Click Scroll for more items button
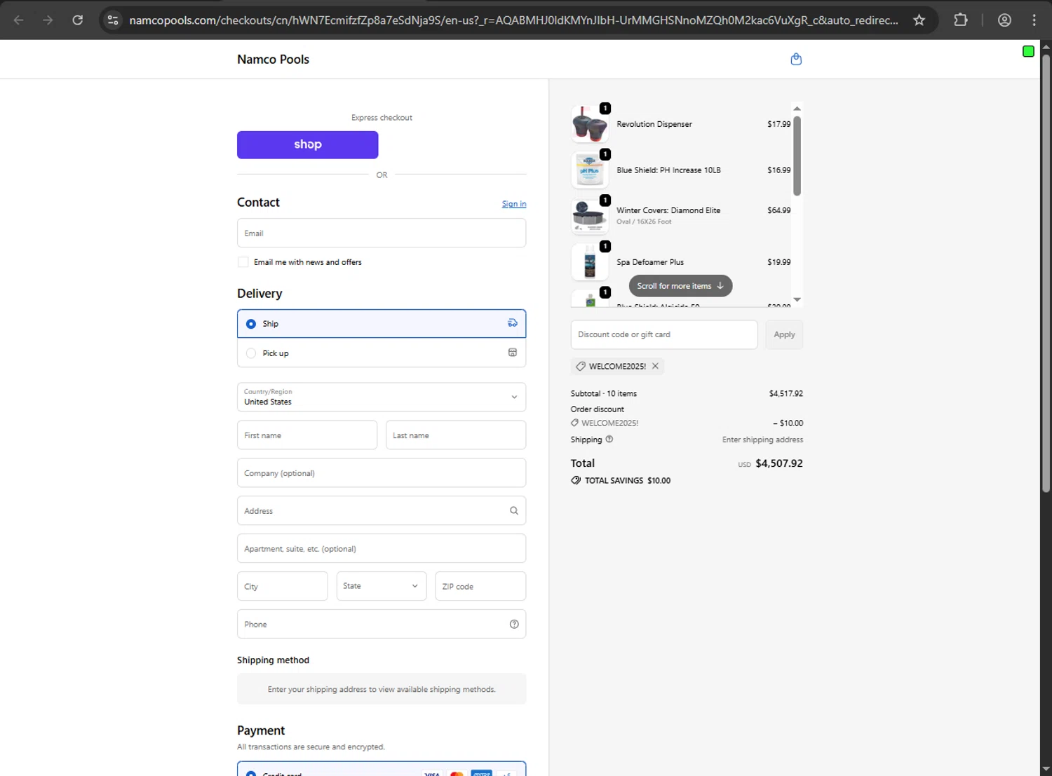Image resolution: width=1052 pixels, height=776 pixels. tap(680, 286)
